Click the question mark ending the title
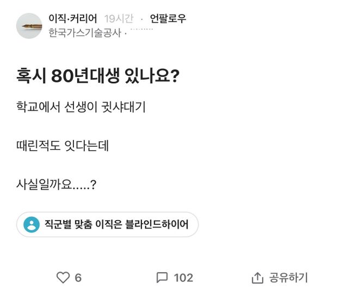 click(175, 76)
